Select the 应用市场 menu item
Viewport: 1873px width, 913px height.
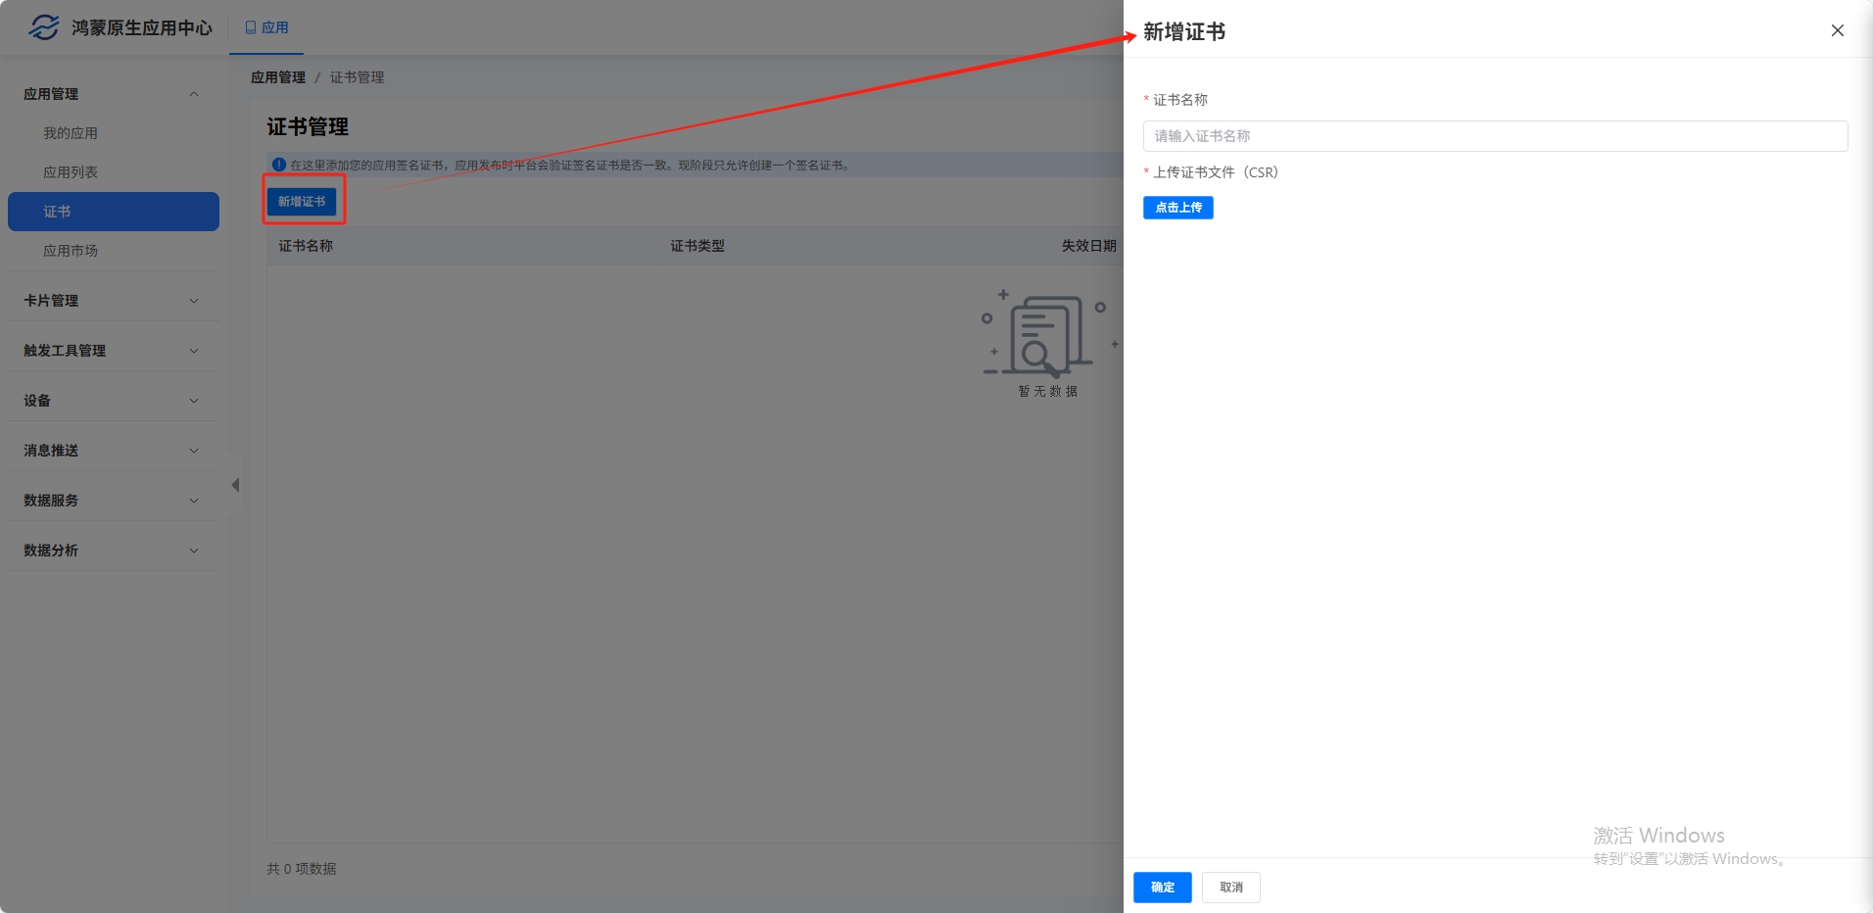(x=71, y=251)
